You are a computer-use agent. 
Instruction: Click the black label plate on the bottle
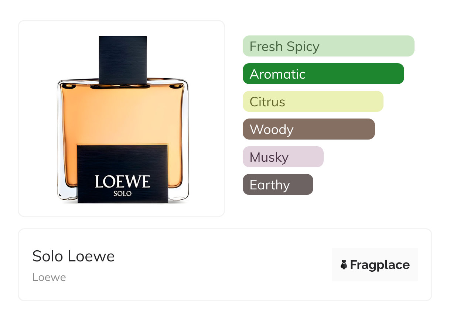pyautogui.click(x=123, y=174)
